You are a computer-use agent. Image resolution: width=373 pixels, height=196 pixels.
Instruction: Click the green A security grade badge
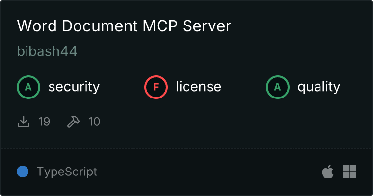28,87
